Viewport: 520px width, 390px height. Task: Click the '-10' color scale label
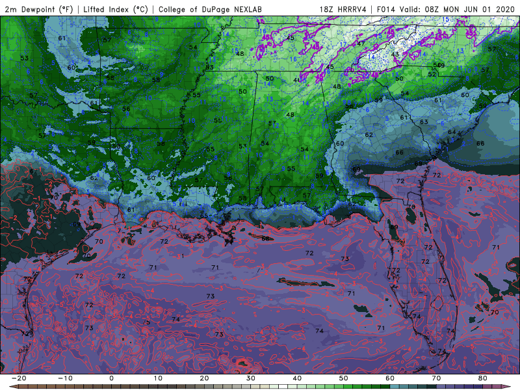point(65,378)
